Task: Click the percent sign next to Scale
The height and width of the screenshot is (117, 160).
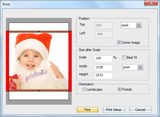Action: pyautogui.click(x=115, y=57)
